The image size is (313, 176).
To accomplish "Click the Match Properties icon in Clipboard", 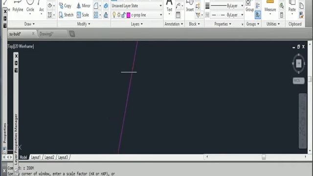I will click(x=301, y=15).
